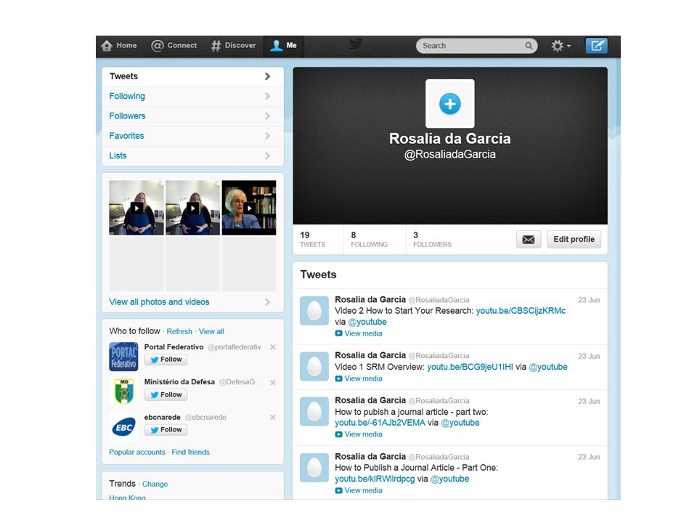View media for Journal Article Part One tweet
Screen dimensions: 697x523
359,490
